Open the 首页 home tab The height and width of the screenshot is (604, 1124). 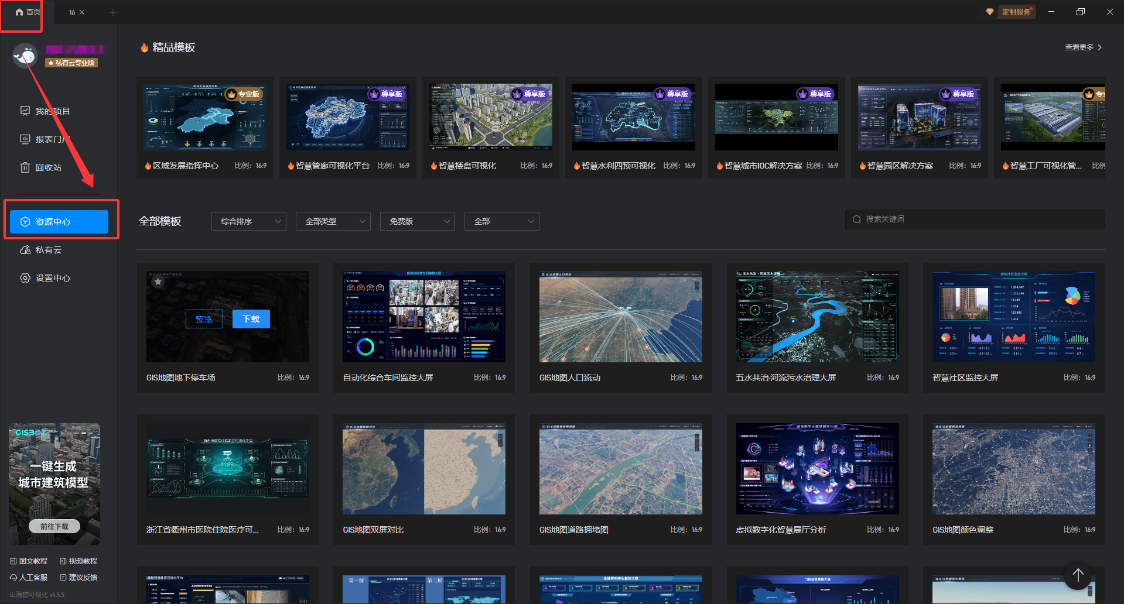pos(28,12)
